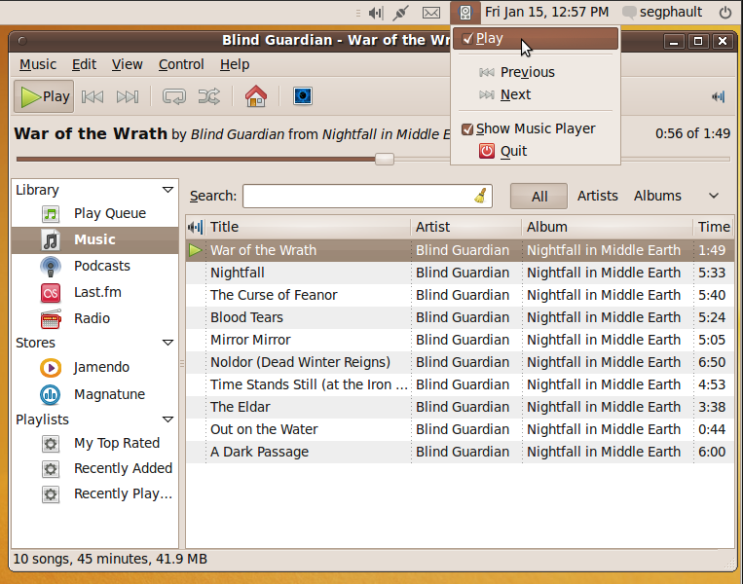Open the Edit menu
This screenshot has height=584, width=743.
[84, 64]
